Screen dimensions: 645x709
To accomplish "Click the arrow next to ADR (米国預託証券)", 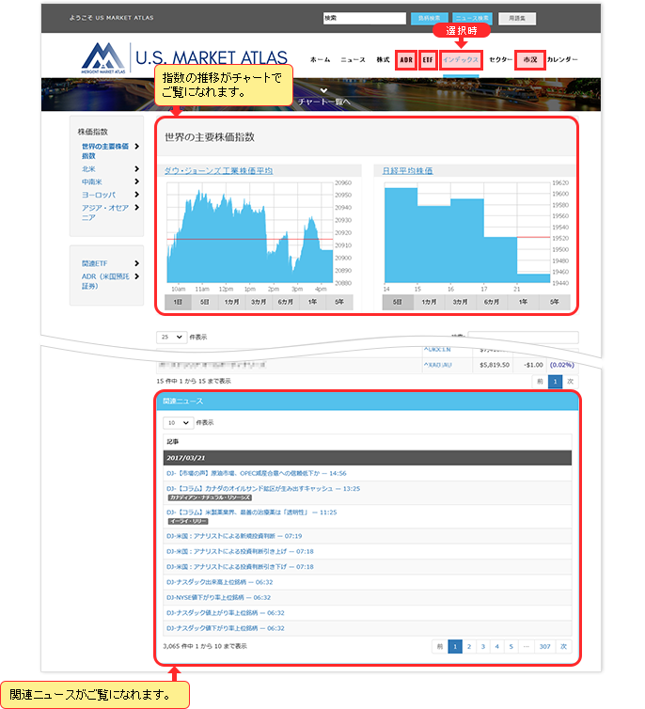I will coord(136,276).
